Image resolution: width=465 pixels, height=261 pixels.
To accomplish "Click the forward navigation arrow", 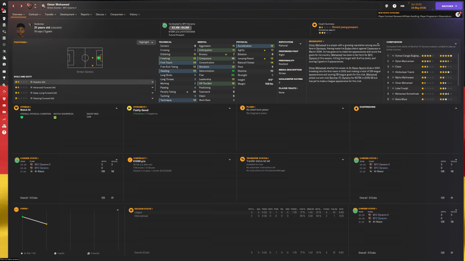I will point(21,6).
